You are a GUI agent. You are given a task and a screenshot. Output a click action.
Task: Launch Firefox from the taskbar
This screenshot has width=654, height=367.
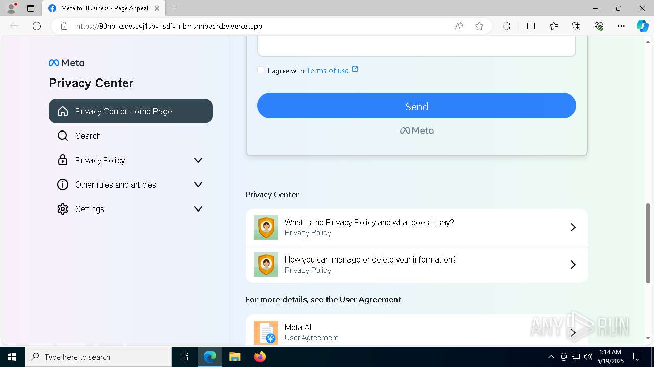tap(260, 357)
